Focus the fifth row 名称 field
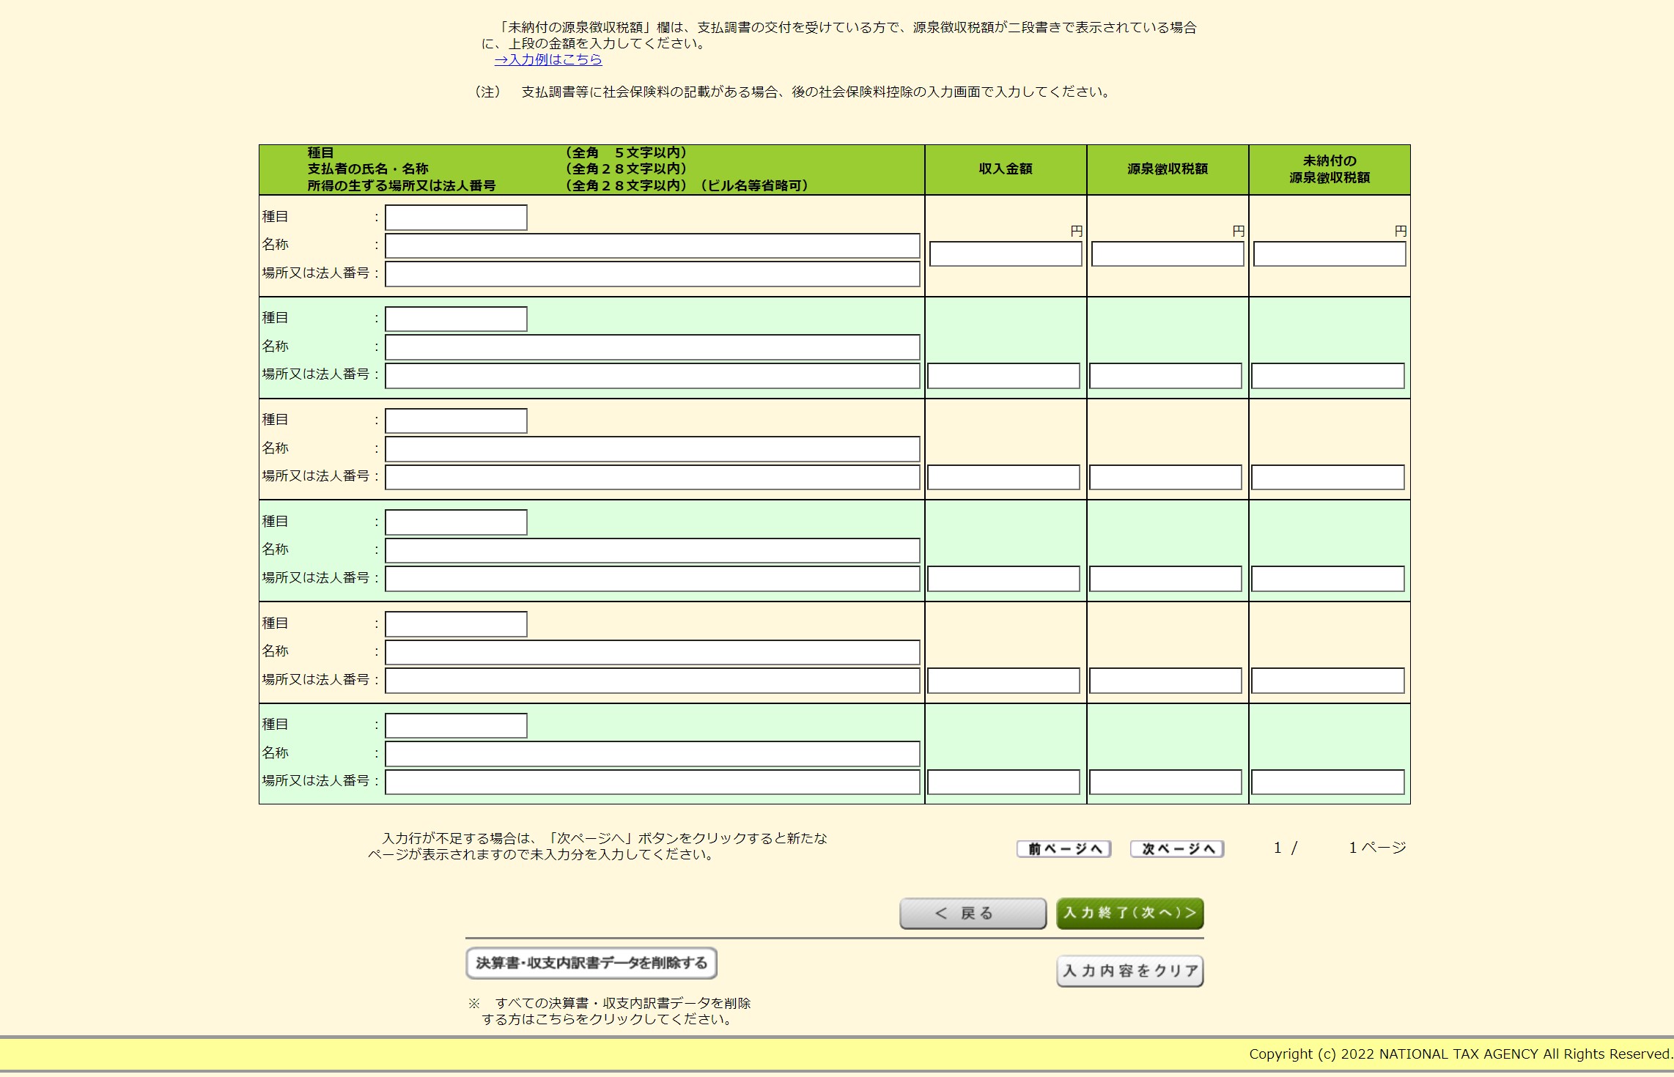 pyautogui.click(x=652, y=652)
